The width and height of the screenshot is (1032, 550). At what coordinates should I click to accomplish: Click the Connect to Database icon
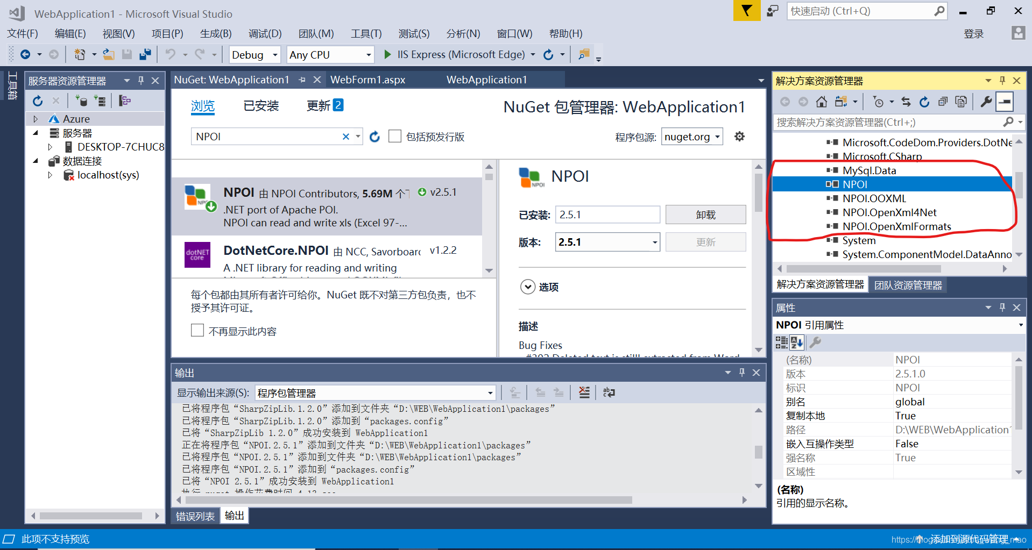pyautogui.click(x=81, y=101)
